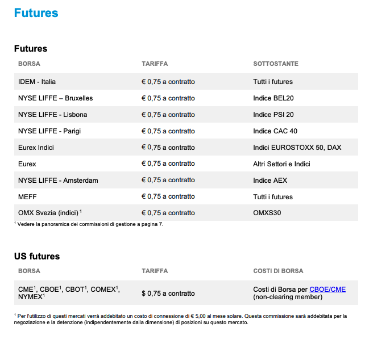
Task: Click the tariff in the MEFF row
Action: [168, 196]
